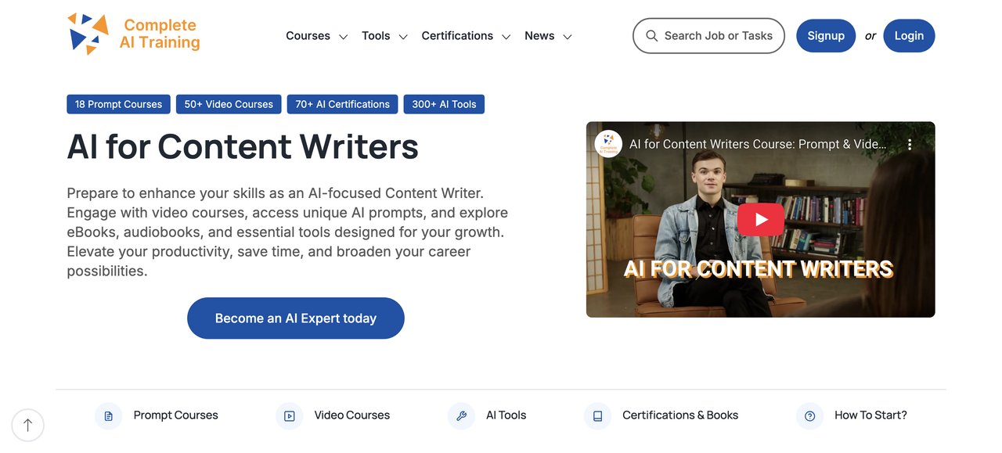Select the 18 Prompt Courses badge
Viewport: 1002px width, 453px height.
coord(118,104)
